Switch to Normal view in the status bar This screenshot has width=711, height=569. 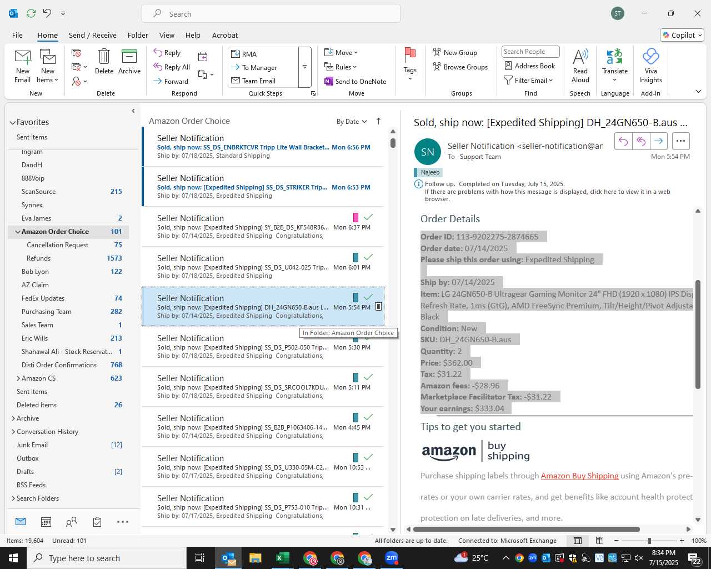point(578,541)
